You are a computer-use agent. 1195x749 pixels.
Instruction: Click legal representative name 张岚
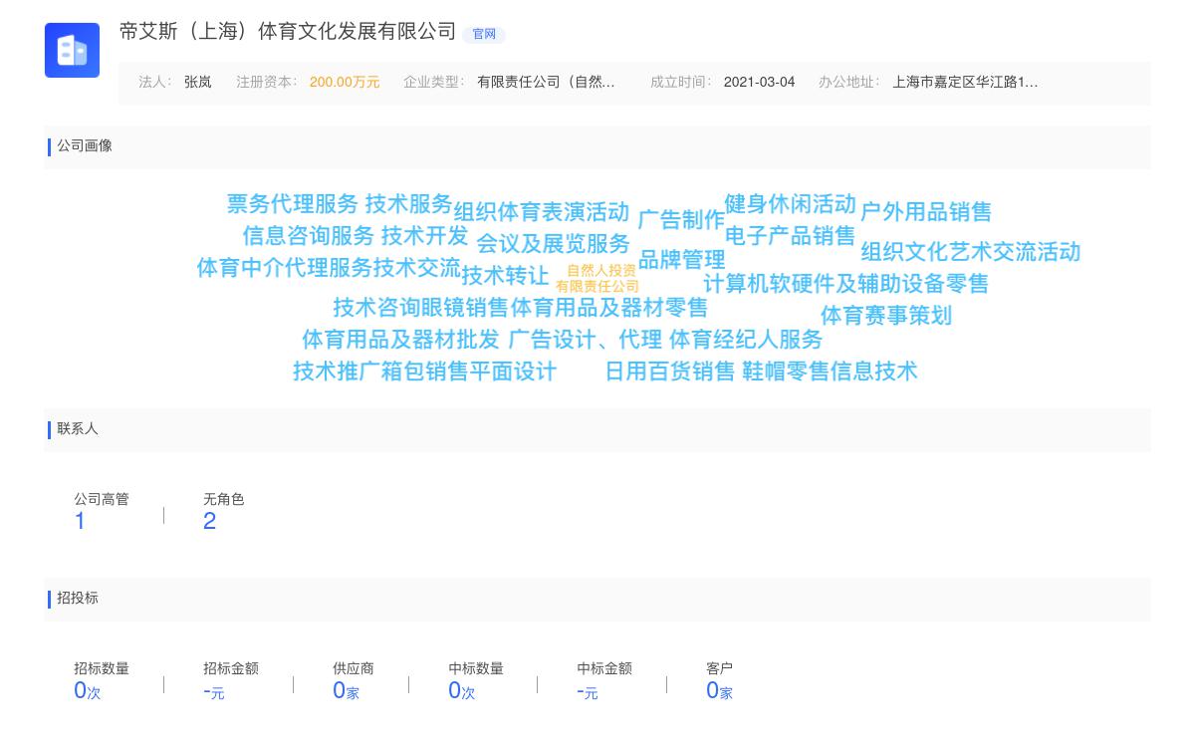[x=197, y=82]
